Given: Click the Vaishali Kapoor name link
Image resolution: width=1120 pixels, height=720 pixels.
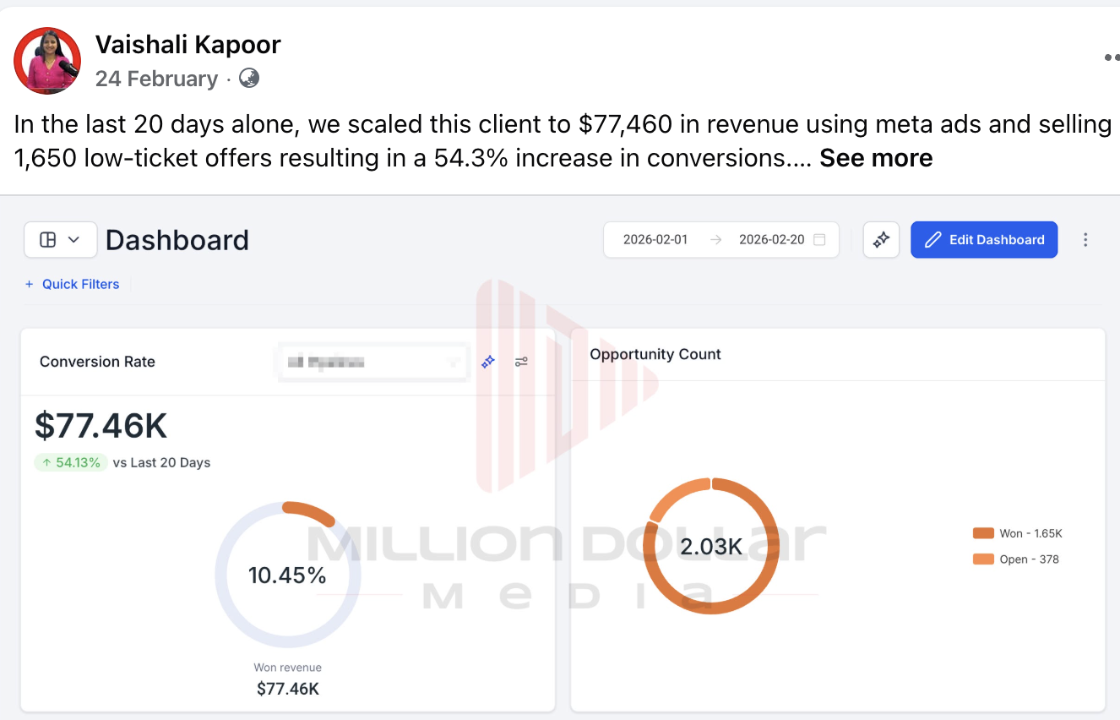Looking at the screenshot, I should (188, 44).
